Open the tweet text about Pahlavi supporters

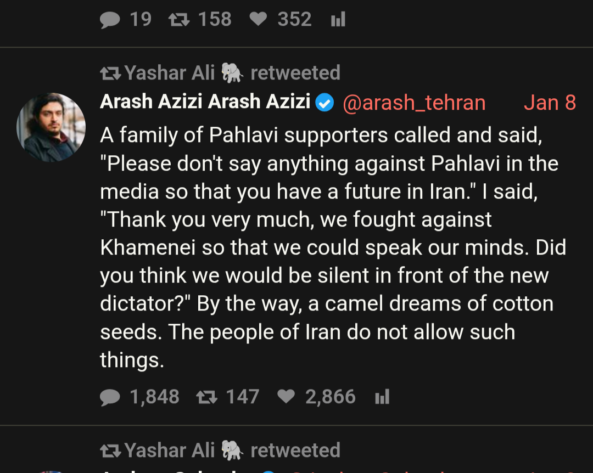pyautogui.click(x=329, y=247)
